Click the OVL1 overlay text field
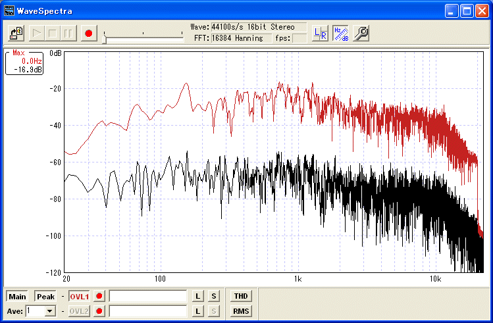 point(148,297)
